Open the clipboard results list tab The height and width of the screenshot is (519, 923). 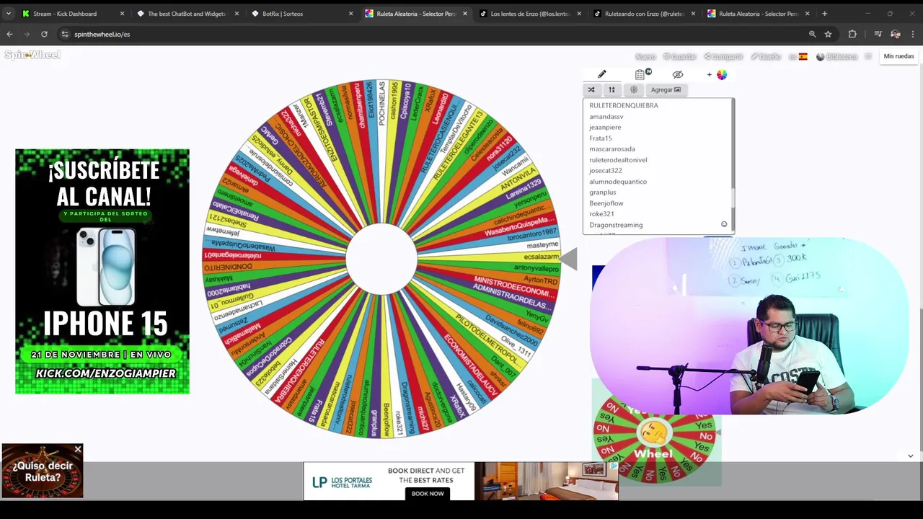pyautogui.click(x=640, y=74)
